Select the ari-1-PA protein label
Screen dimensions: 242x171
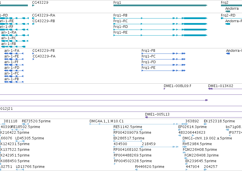click(12, 51)
